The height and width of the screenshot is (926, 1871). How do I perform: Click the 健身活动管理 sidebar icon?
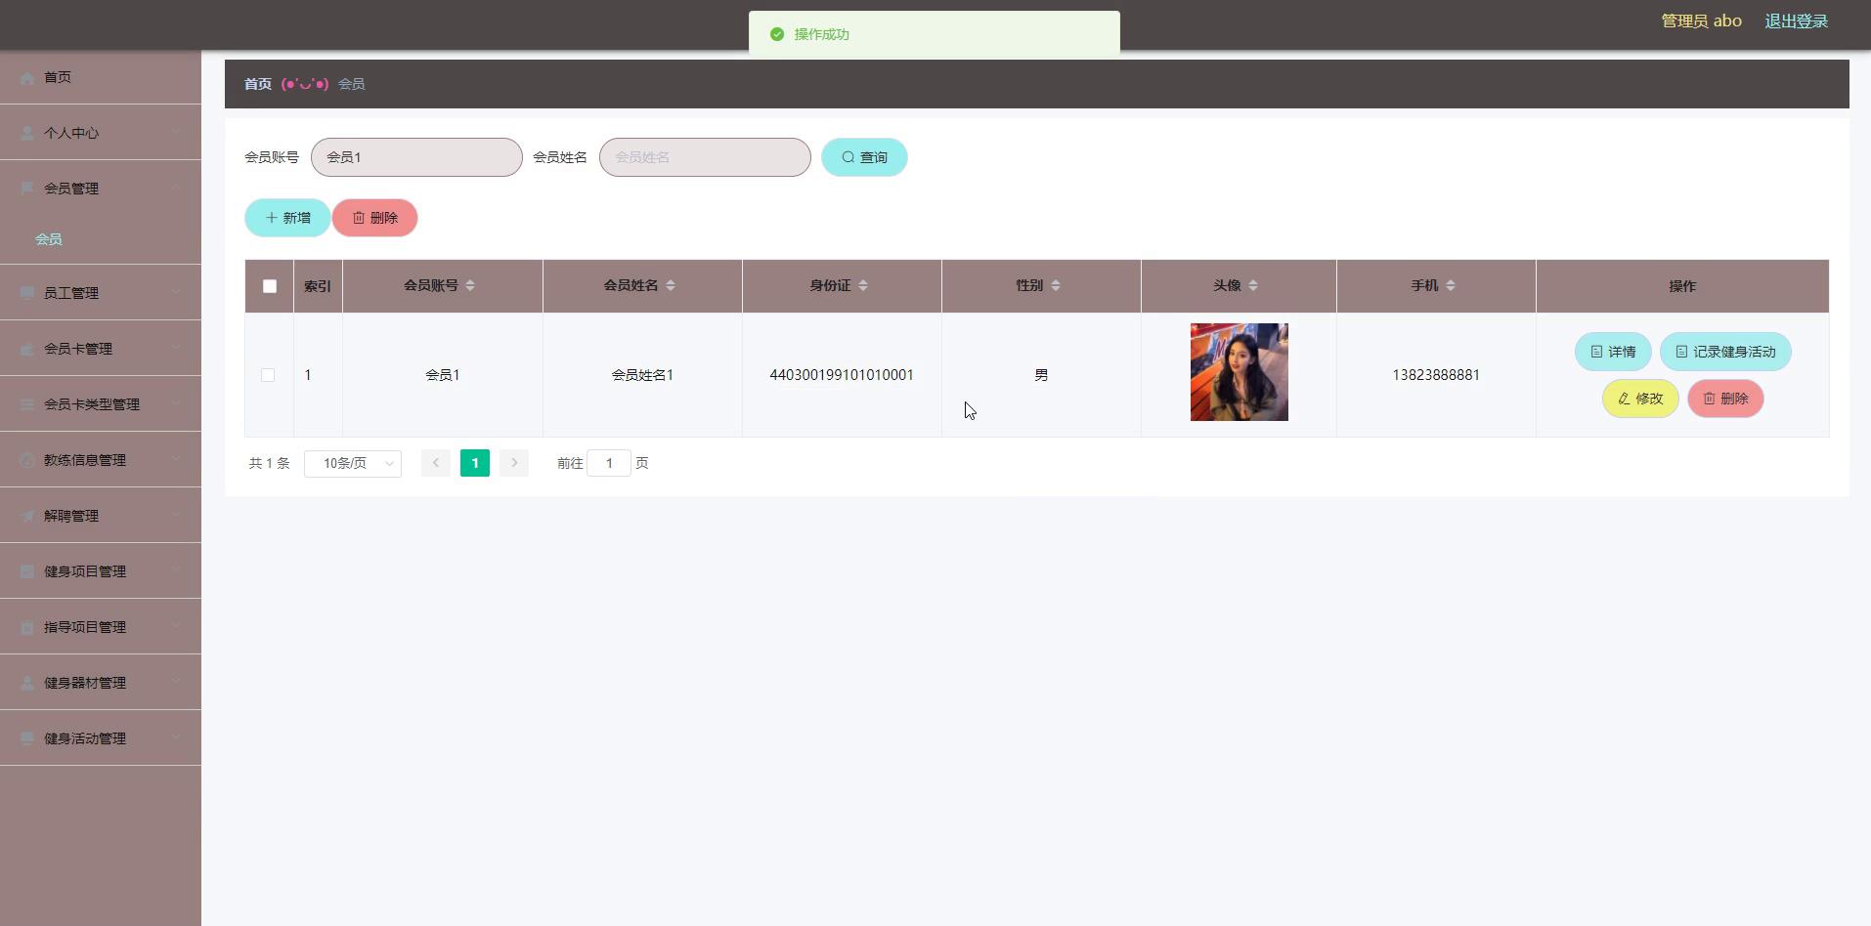click(x=27, y=737)
